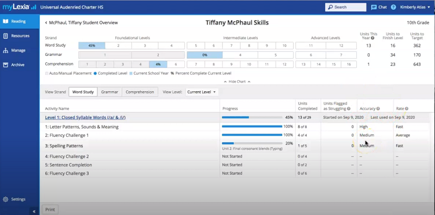Click 'High' accuracy value

point(363,127)
